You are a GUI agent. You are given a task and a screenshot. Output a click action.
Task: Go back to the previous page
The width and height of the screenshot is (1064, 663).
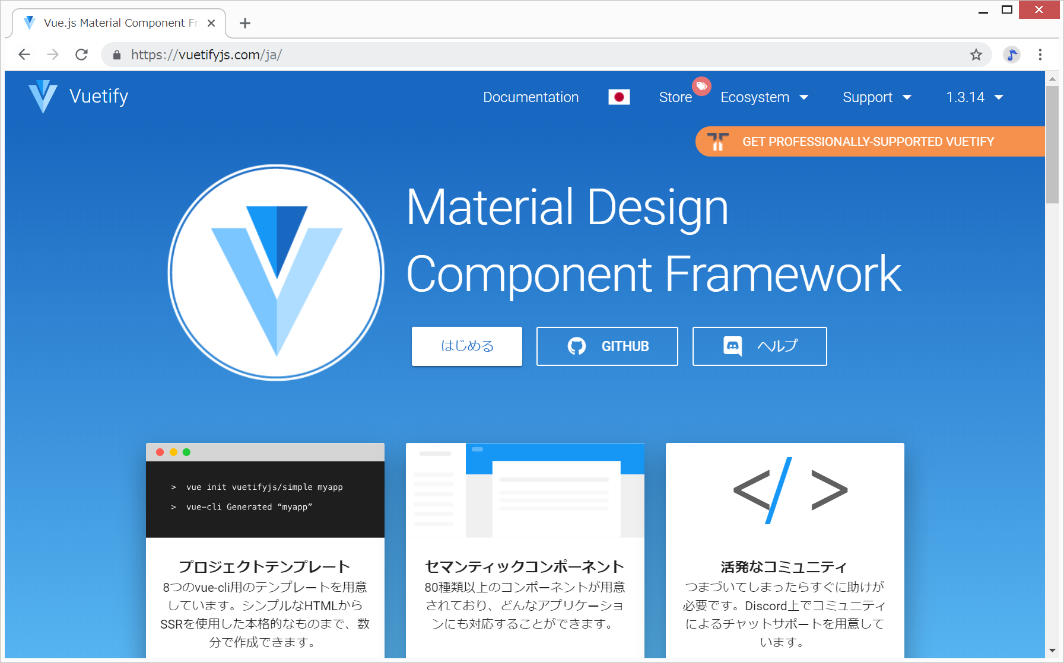24,55
